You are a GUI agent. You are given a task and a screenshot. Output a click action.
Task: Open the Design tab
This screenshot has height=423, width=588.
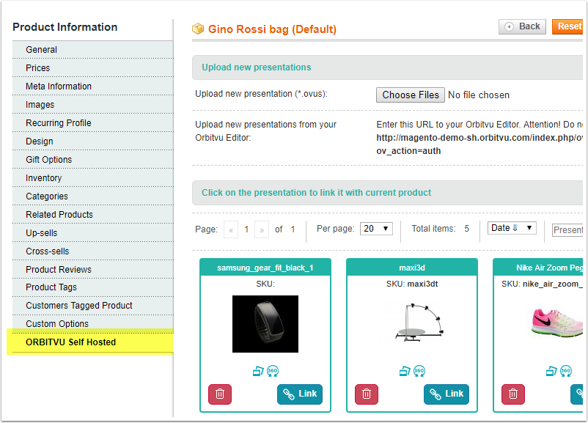click(x=93, y=141)
